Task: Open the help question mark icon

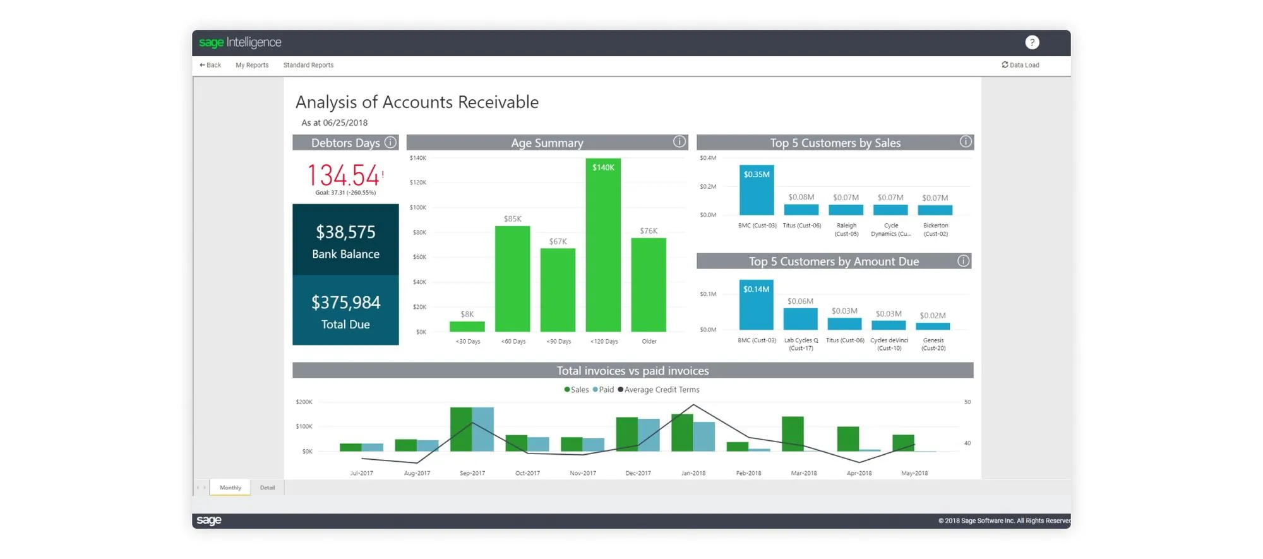Action: [1032, 42]
